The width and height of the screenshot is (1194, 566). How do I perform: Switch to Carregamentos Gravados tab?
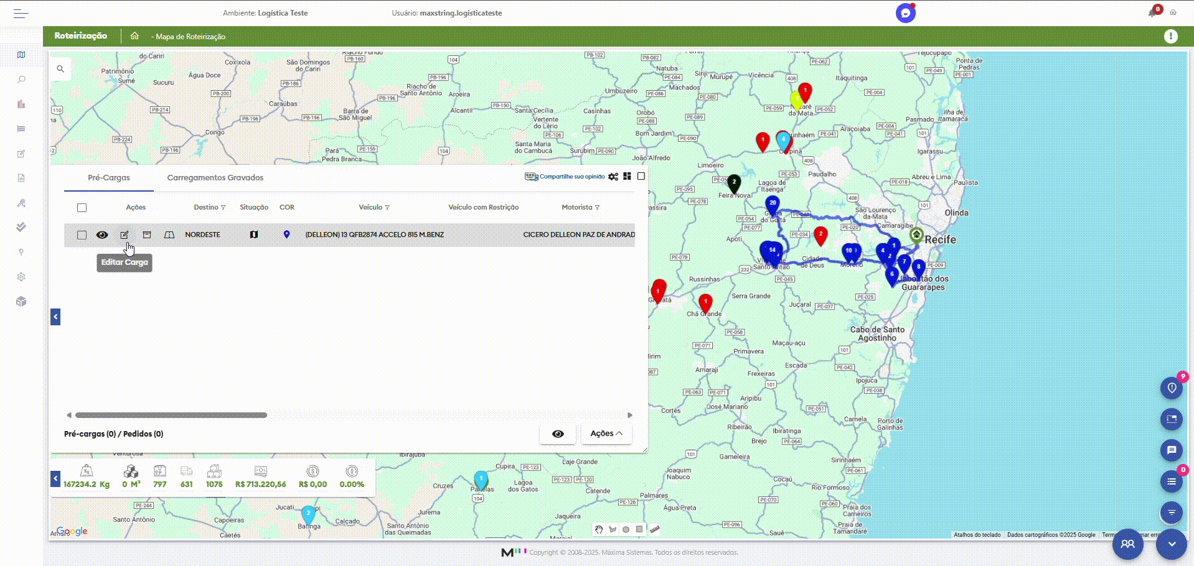point(215,178)
